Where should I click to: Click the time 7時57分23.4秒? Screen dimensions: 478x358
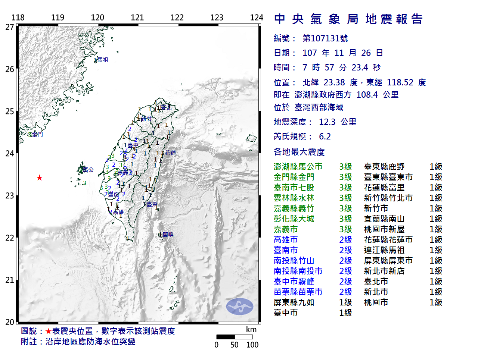tap(341, 67)
